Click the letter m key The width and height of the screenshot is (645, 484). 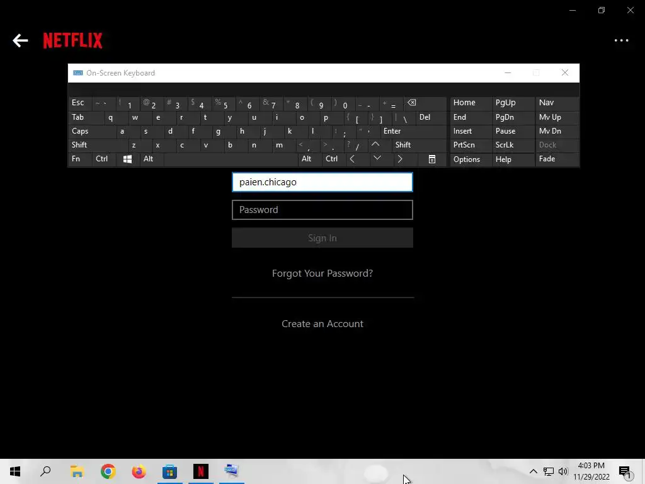tap(284, 145)
